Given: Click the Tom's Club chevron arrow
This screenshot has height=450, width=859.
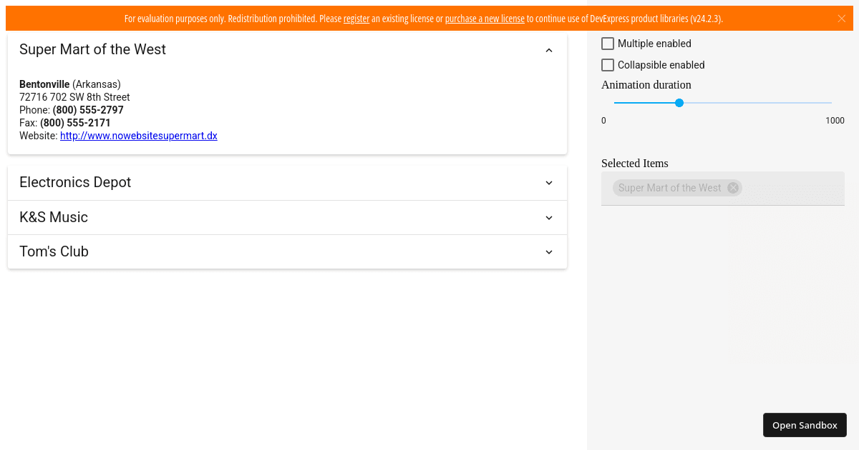Looking at the screenshot, I should pos(549,252).
